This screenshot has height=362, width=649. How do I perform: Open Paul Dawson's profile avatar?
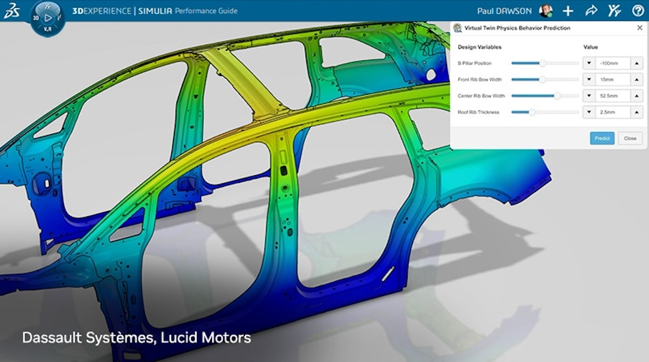coord(546,11)
